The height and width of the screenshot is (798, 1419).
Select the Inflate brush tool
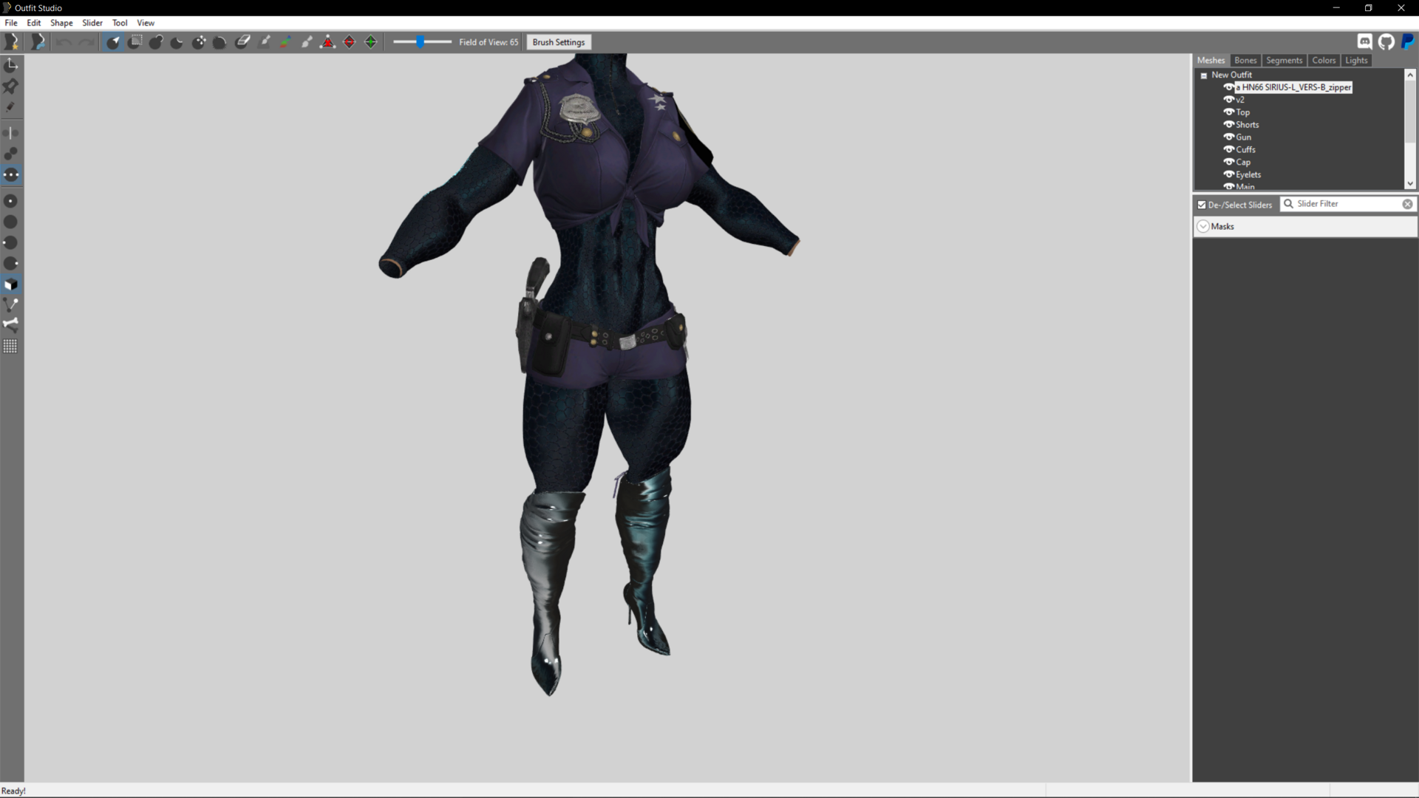tap(156, 42)
